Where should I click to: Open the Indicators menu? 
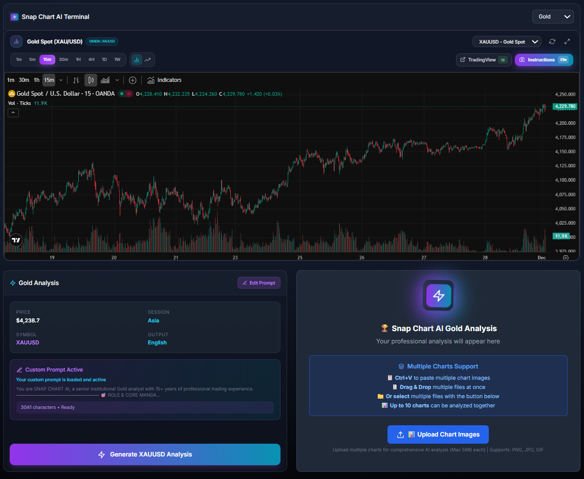click(x=164, y=80)
